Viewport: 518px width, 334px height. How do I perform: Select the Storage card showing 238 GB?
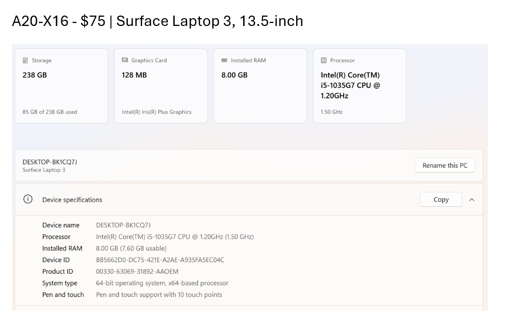(x=61, y=85)
